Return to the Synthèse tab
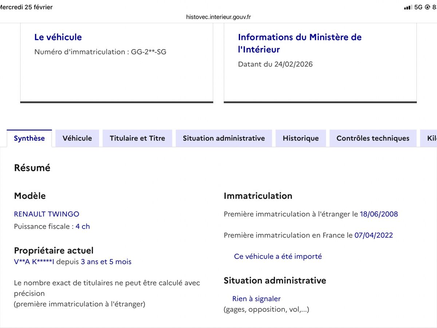 click(29, 138)
